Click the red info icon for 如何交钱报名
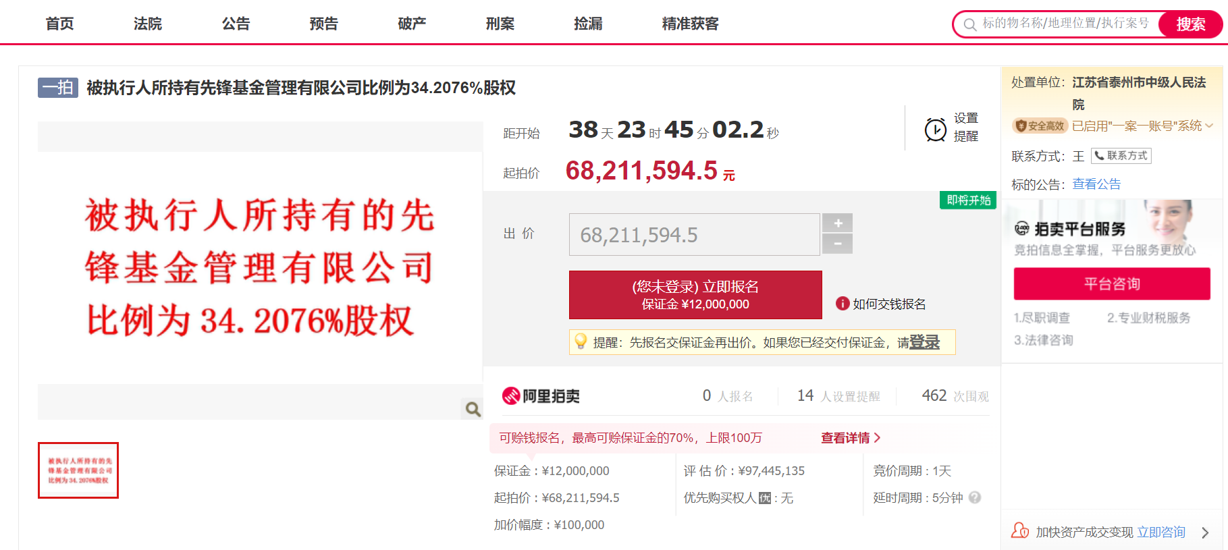 coord(842,304)
